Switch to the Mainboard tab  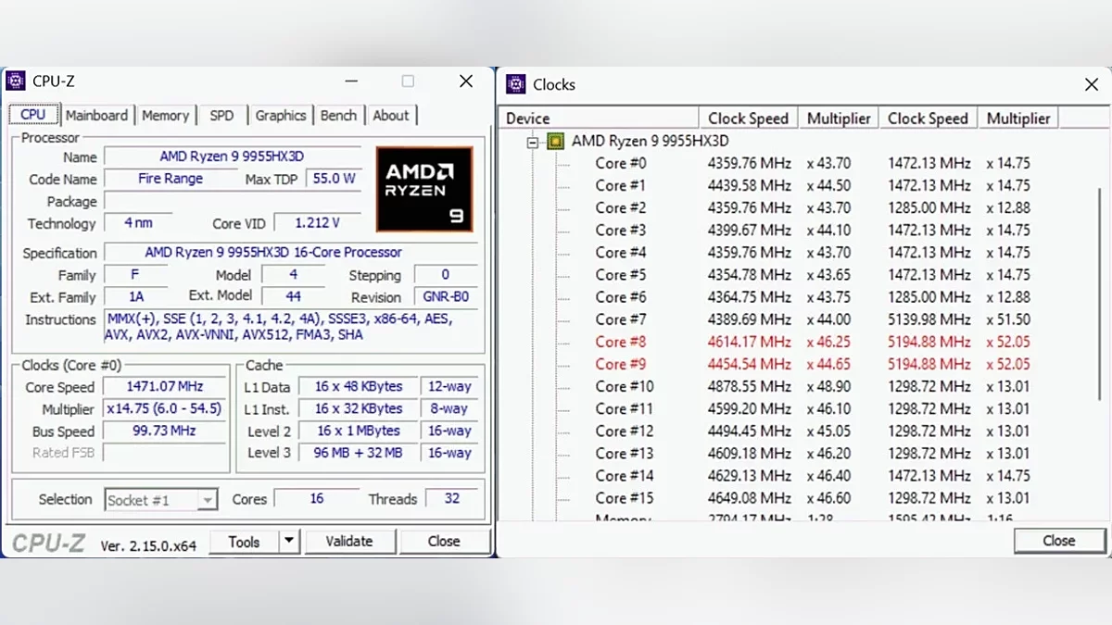(96, 116)
